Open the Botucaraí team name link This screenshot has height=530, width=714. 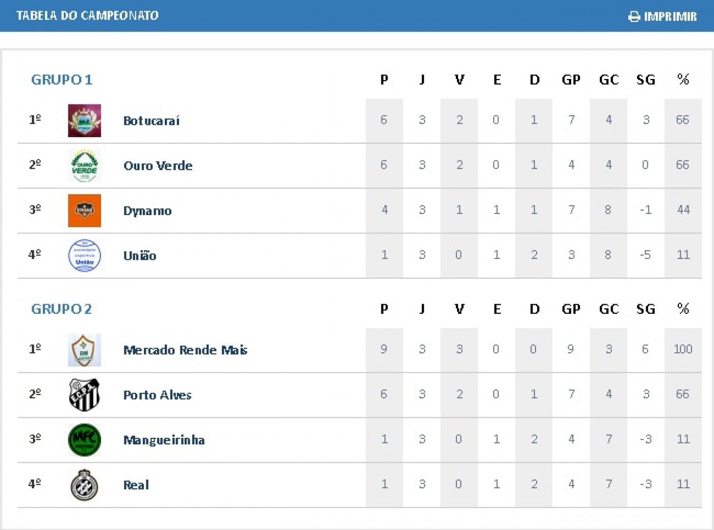tap(151, 121)
